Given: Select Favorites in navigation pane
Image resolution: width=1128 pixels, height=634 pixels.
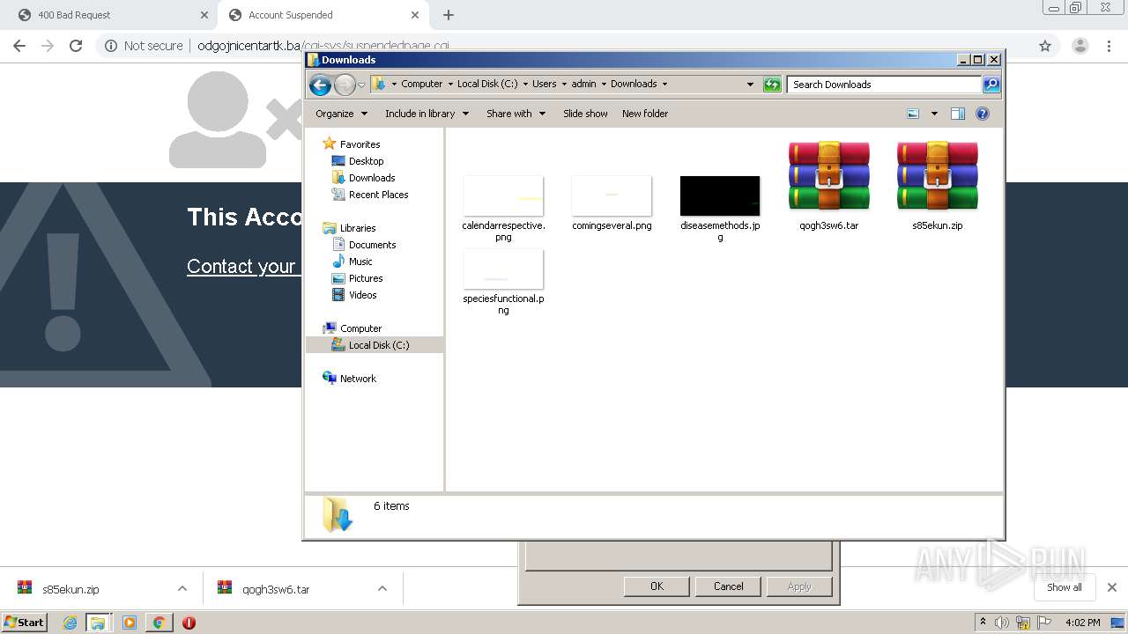Looking at the screenshot, I should coord(360,144).
